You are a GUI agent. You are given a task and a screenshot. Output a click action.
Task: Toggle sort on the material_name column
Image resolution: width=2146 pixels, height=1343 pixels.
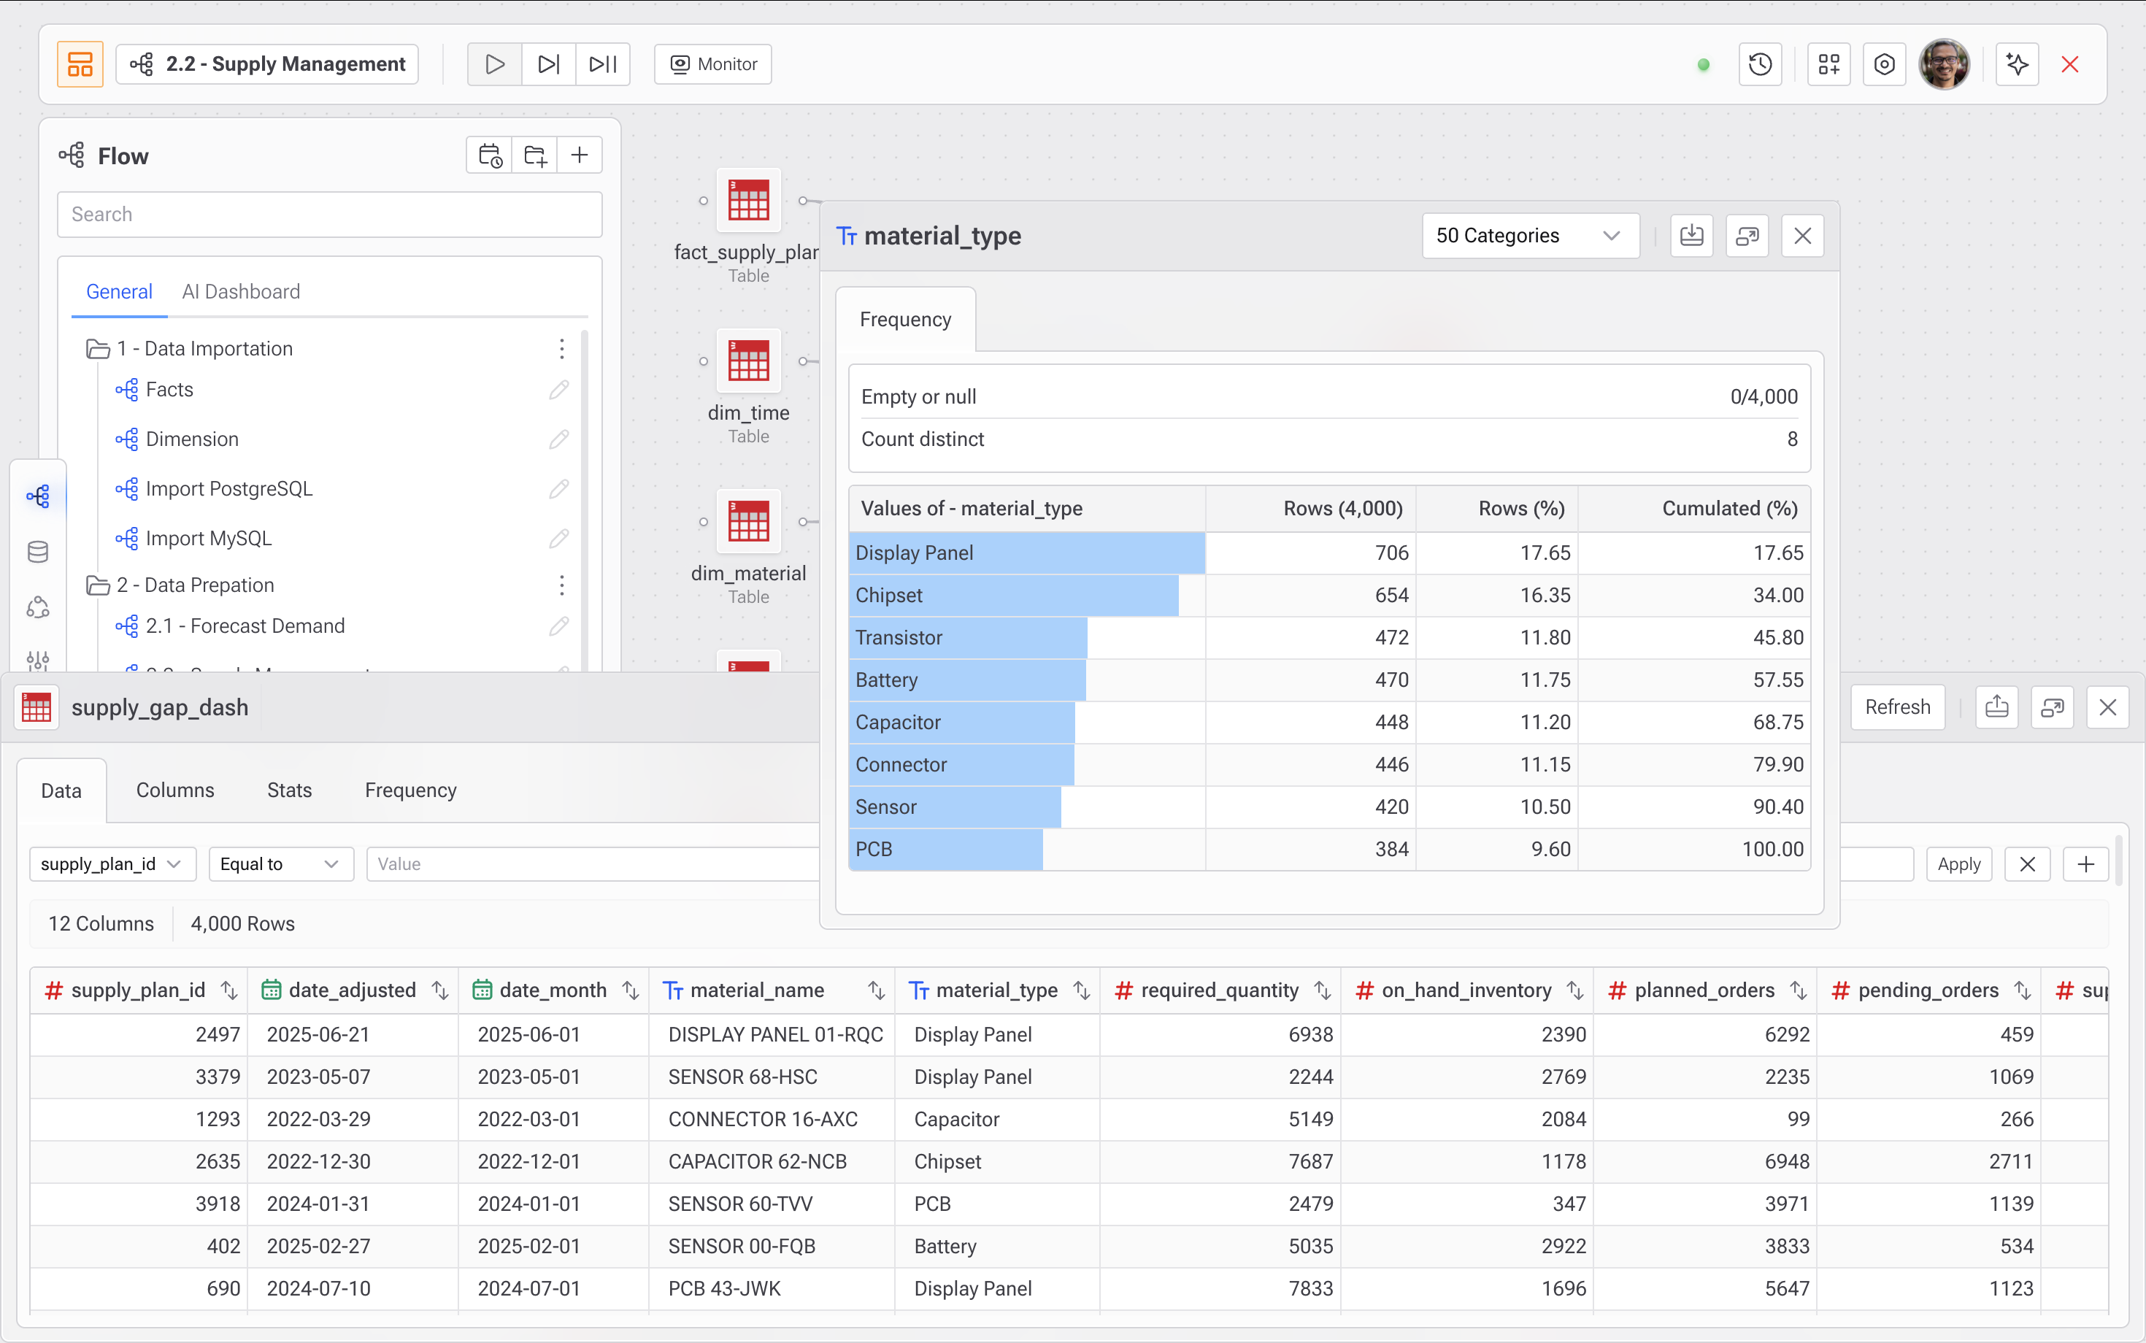[876, 990]
